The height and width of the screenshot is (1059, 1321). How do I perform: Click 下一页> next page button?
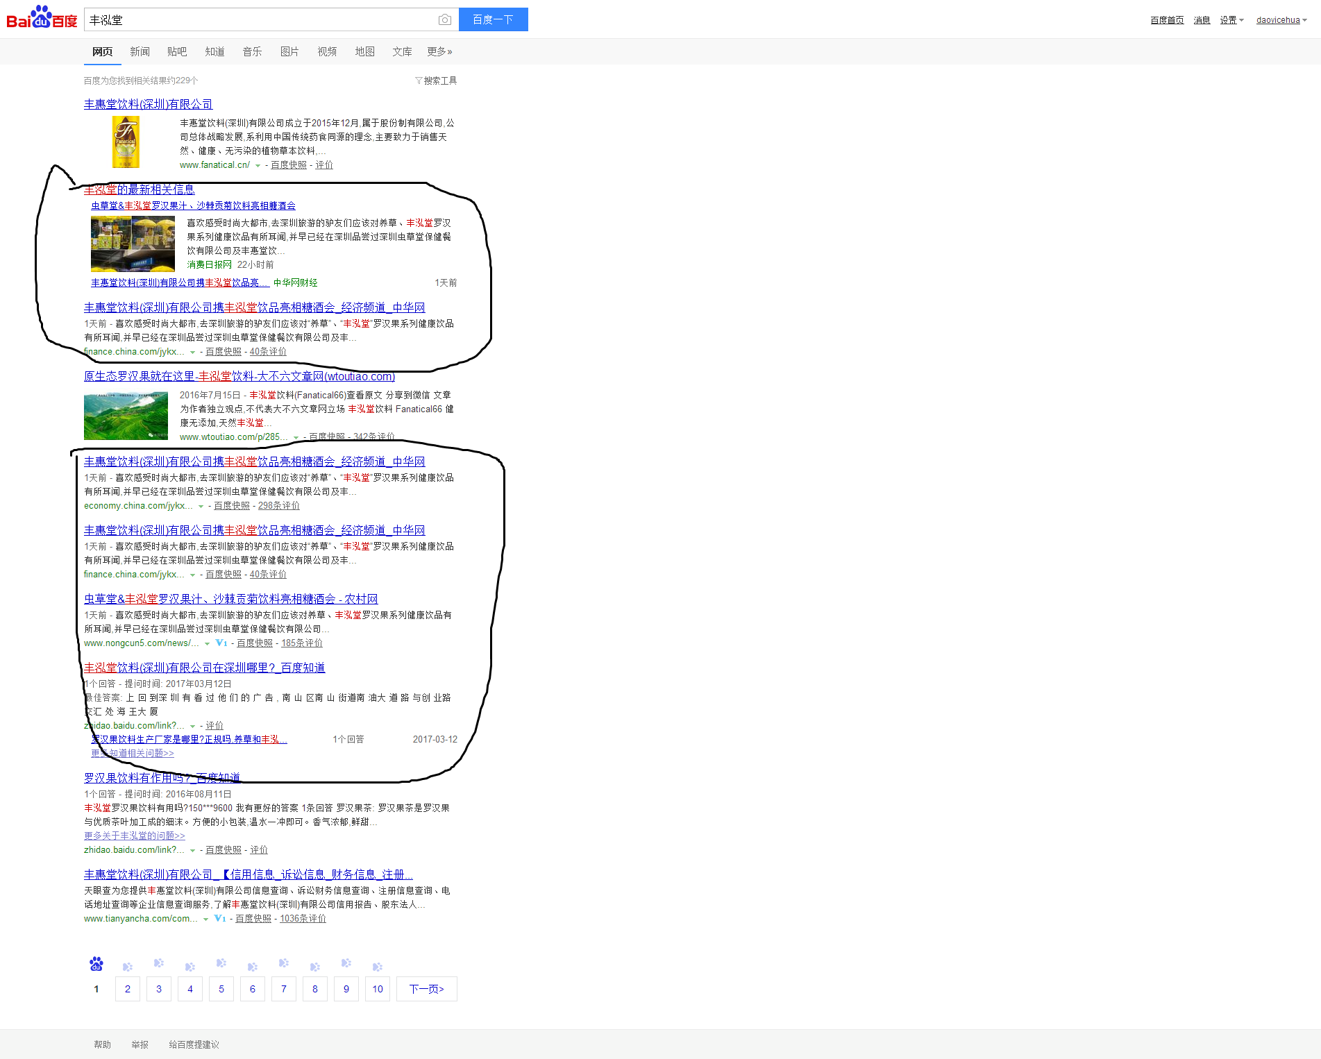pyautogui.click(x=427, y=989)
